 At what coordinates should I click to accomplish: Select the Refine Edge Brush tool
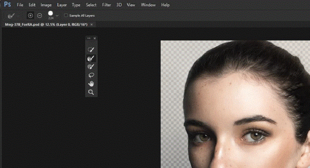[x=91, y=58]
